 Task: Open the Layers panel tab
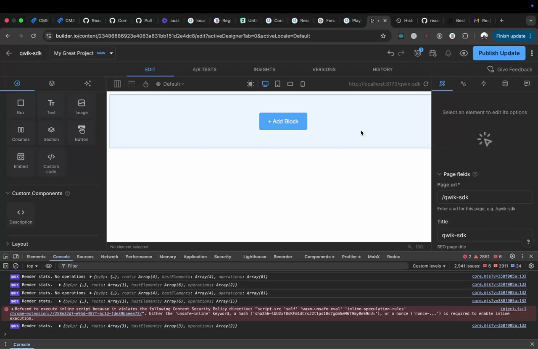coord(52,84)
